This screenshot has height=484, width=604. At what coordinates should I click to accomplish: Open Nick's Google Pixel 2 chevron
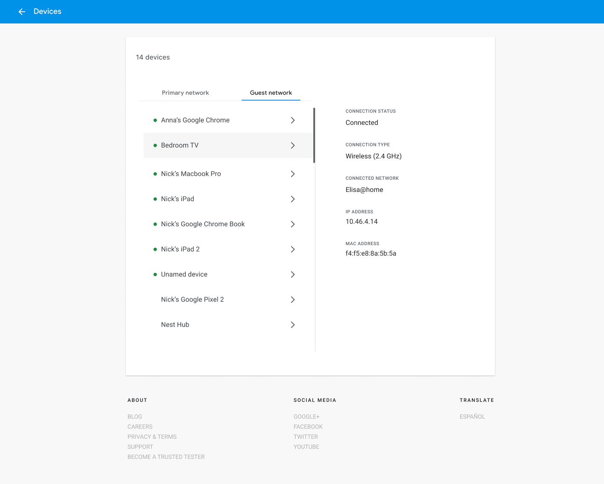293,300
